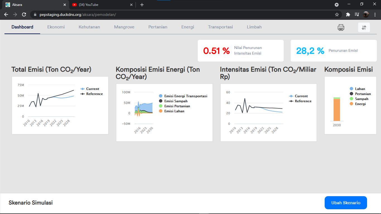Toggle Emisi Energi Transportasi legend item
The width and height of the screenshot is (381, 214).
[183, 96]
